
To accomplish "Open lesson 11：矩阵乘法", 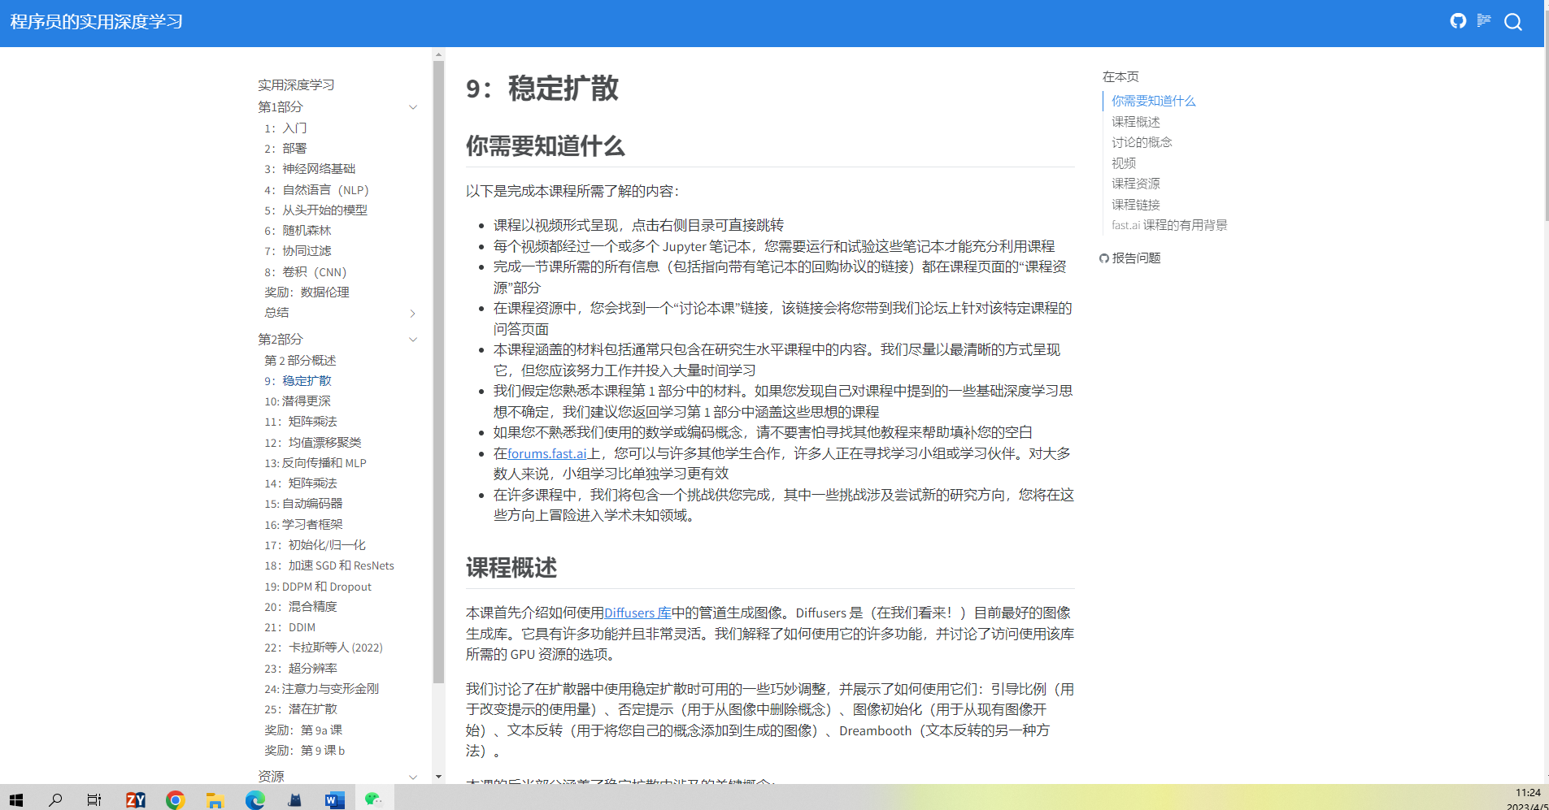I will click(300, 422).
